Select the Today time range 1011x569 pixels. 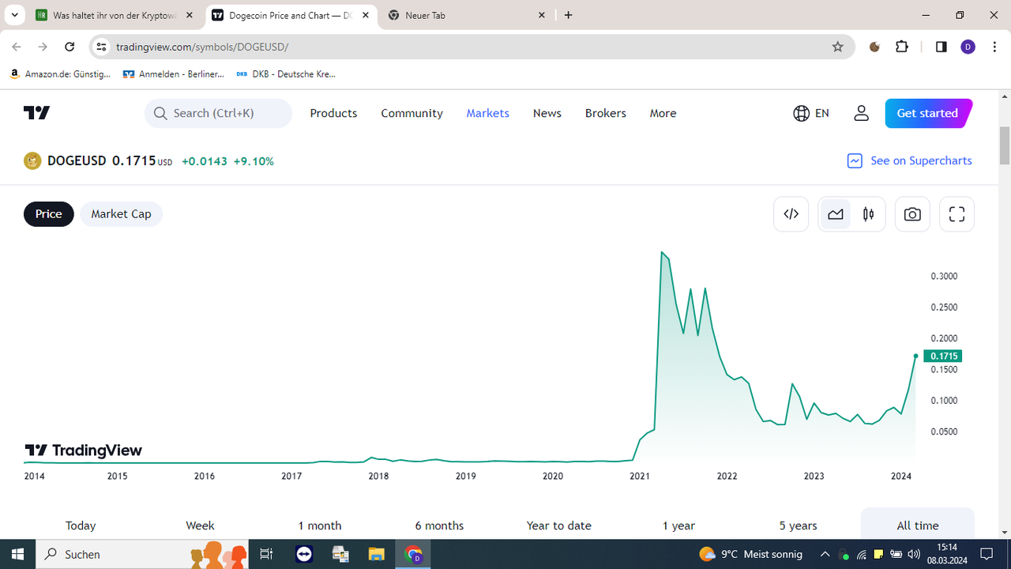pos(81,526)
